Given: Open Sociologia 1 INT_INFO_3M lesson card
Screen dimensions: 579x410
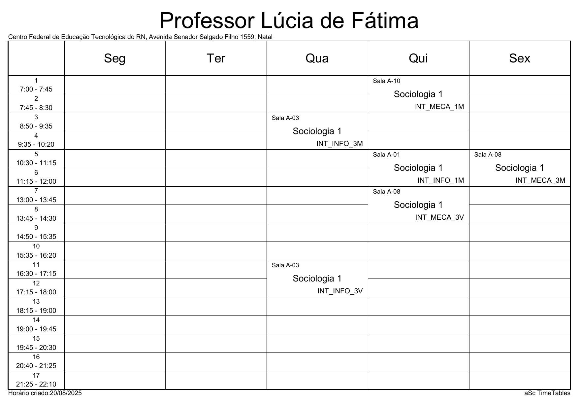Looking at the screenshot, I should click(x=317, y=131).
